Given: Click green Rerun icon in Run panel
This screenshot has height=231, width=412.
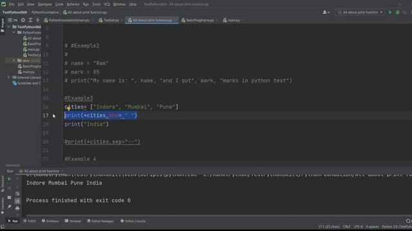Looking at the screenshot, I should click(x=9, y=179).
